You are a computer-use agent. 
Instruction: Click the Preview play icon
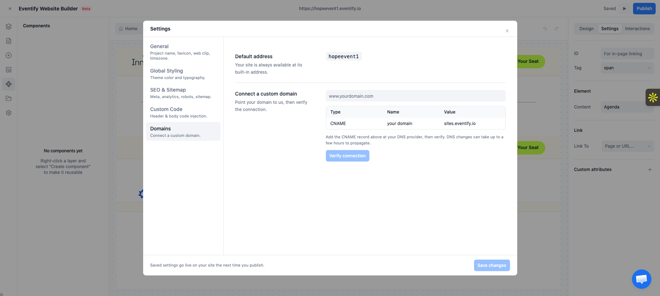[625, 9]
